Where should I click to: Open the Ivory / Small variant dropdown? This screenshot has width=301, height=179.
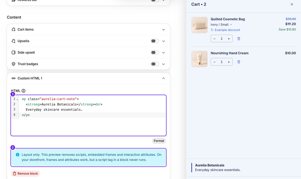tap(221, 25)
